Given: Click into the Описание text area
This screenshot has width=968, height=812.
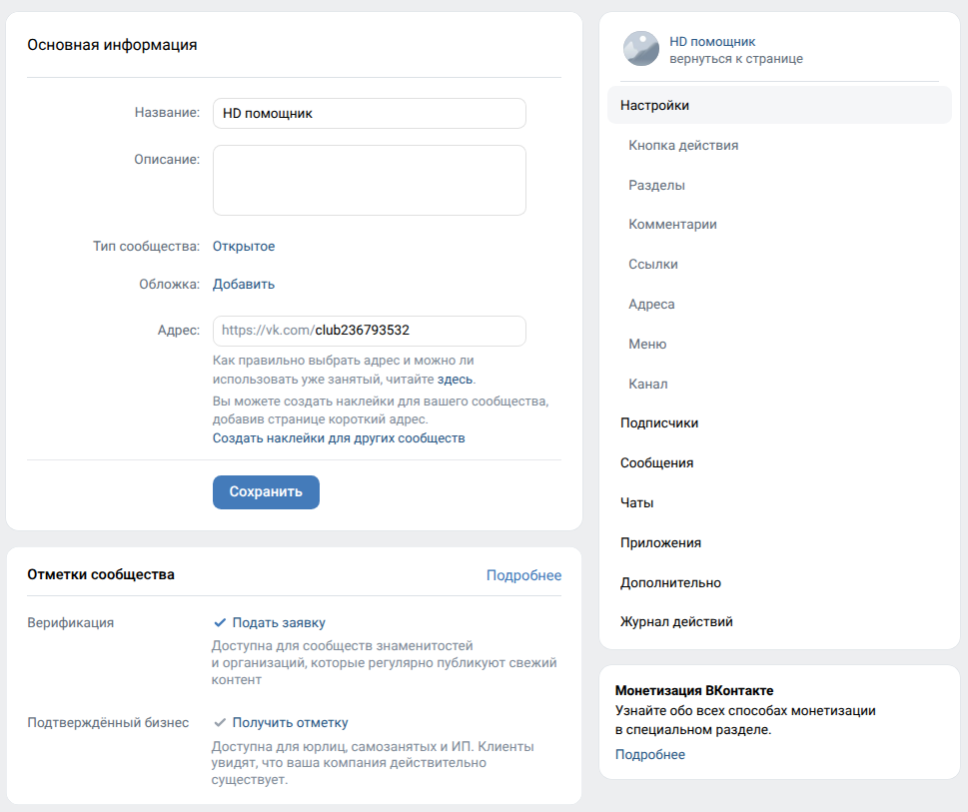Looking at the screenshot, I should (x=370, y=180).
